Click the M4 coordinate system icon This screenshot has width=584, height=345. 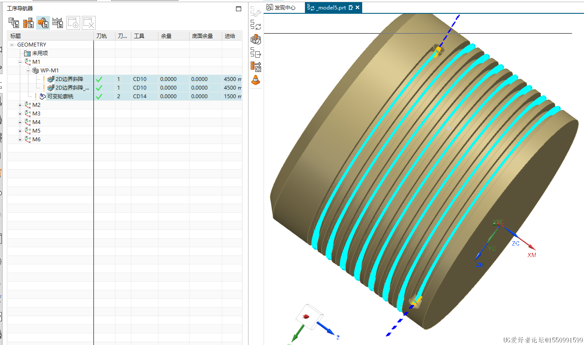tap(28, 122)
